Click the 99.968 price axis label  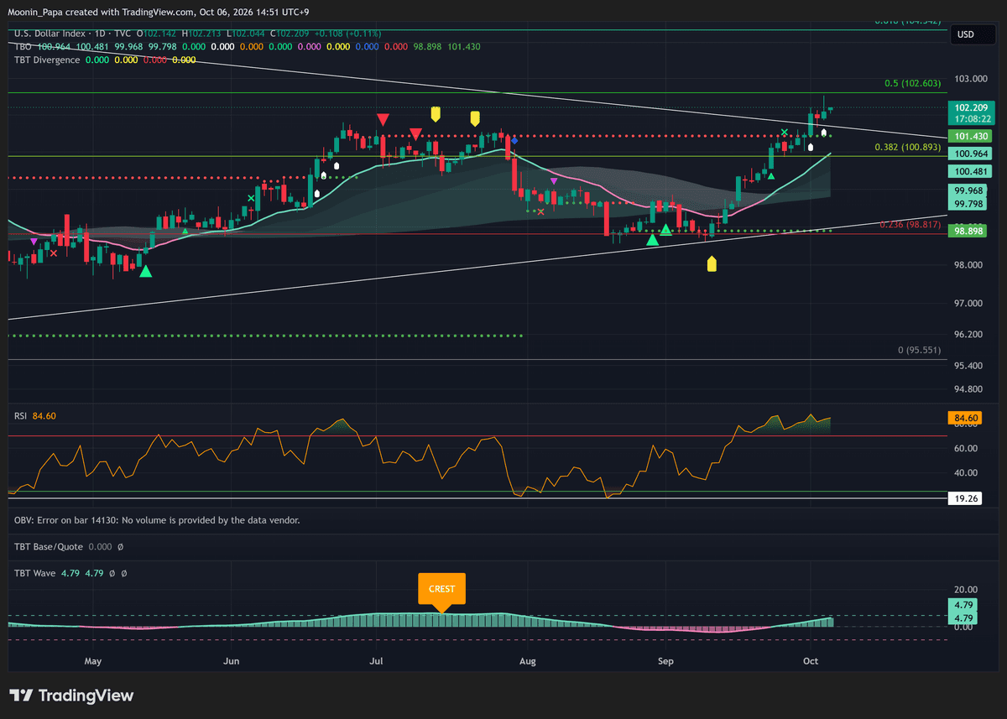pos(969,190)
